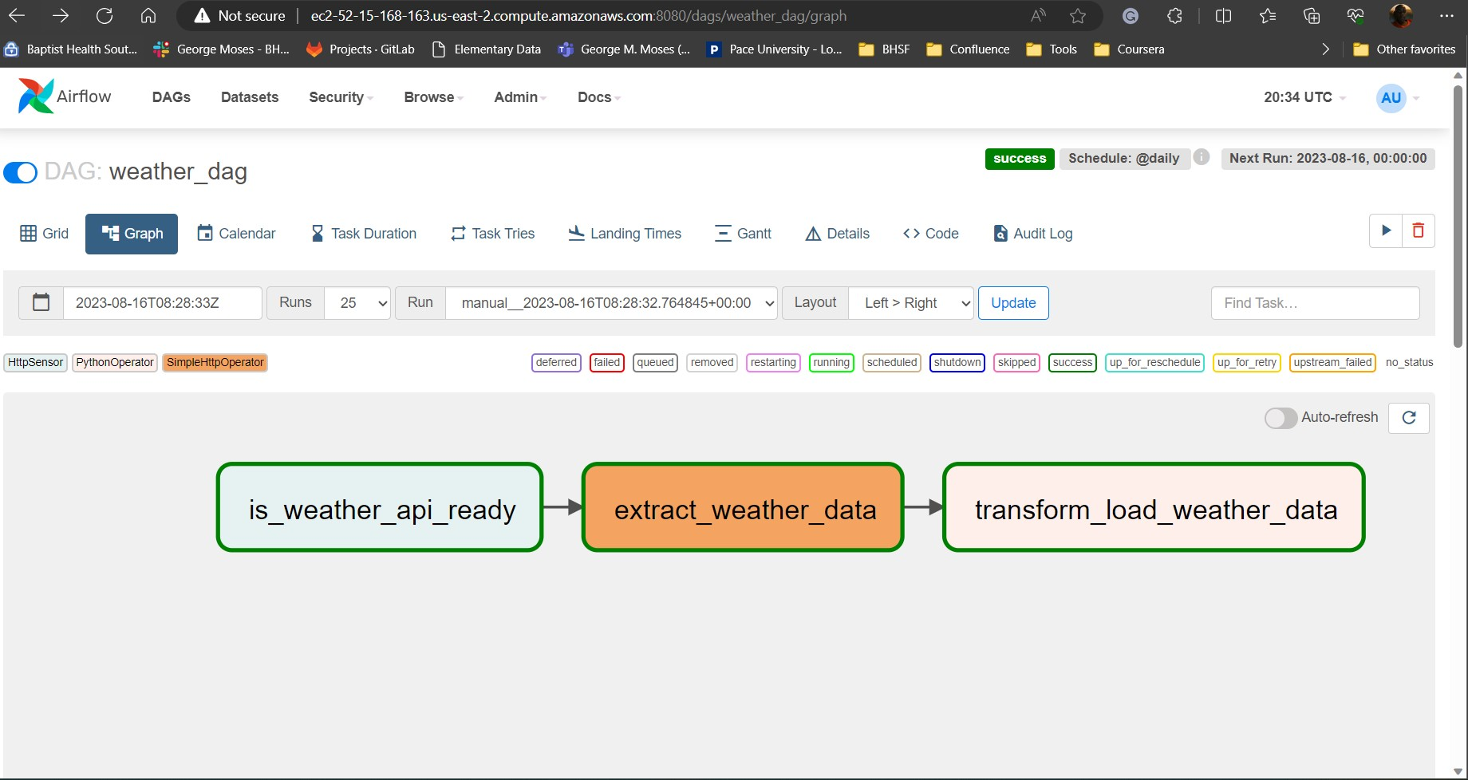Refresh the graph with the refresh icon
The image size is (1468, 780).
[1409, 418]
